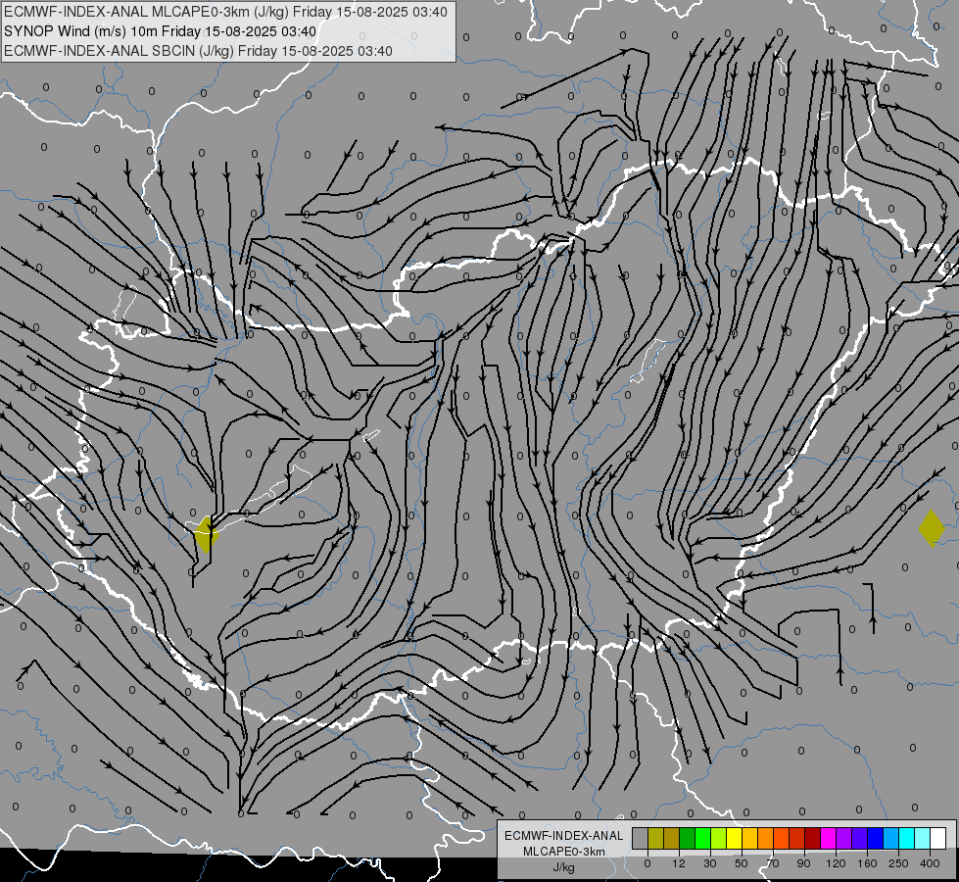Viewport: 959px width, 882px height.
Task: Choose the pure blue legend swatch
Action: [875, 838]
